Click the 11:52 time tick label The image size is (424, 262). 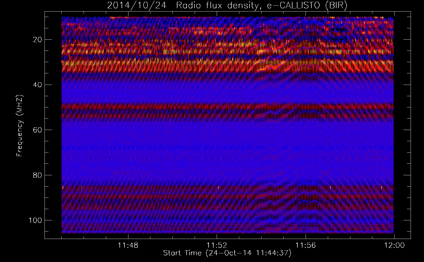tap(217, 245)
